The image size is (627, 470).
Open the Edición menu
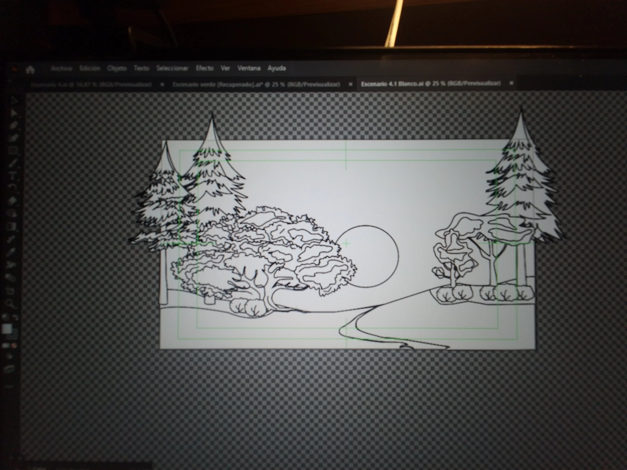coord(90,68)
